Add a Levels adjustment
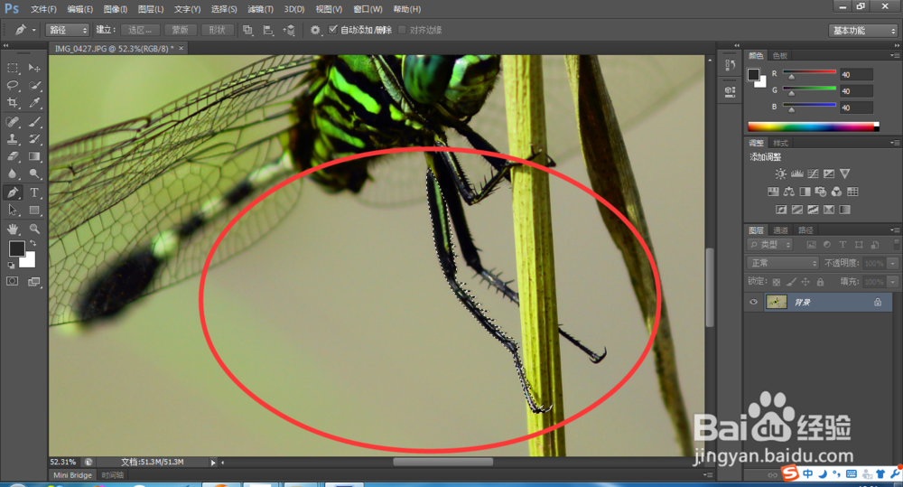This screenshot has height=487, width=903. tap(796, 173)
